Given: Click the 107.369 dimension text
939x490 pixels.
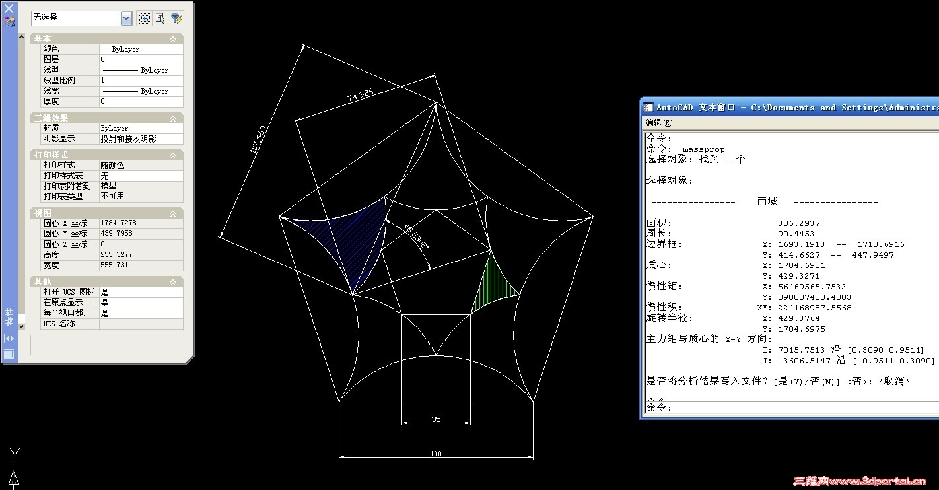Looking at the screenshot, I should [258, 139].
